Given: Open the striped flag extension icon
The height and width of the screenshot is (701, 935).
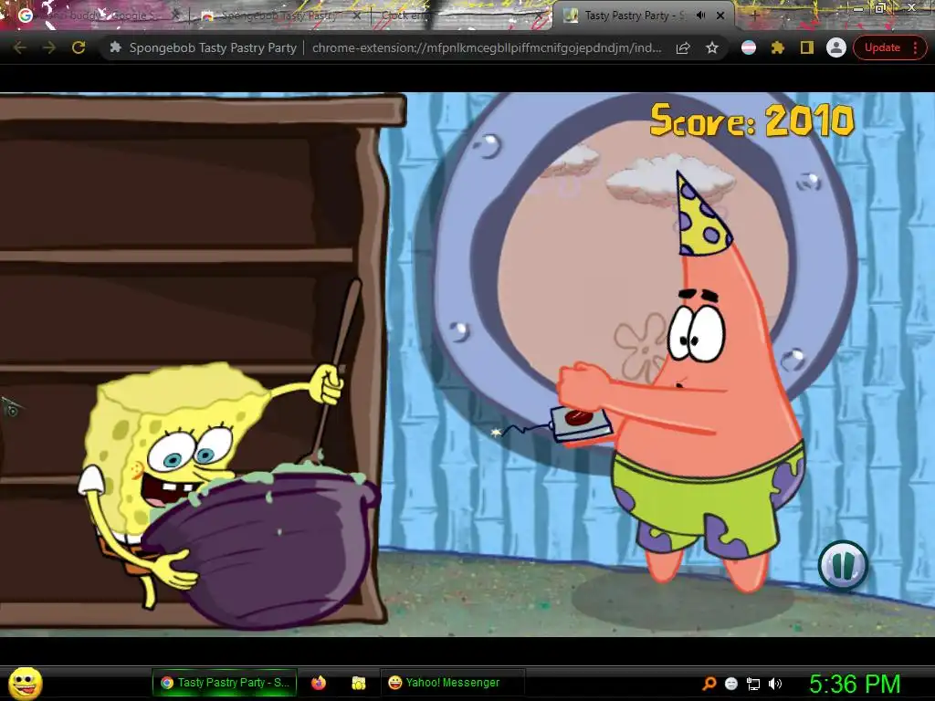Looking at the screenshot, I should 749,47.
